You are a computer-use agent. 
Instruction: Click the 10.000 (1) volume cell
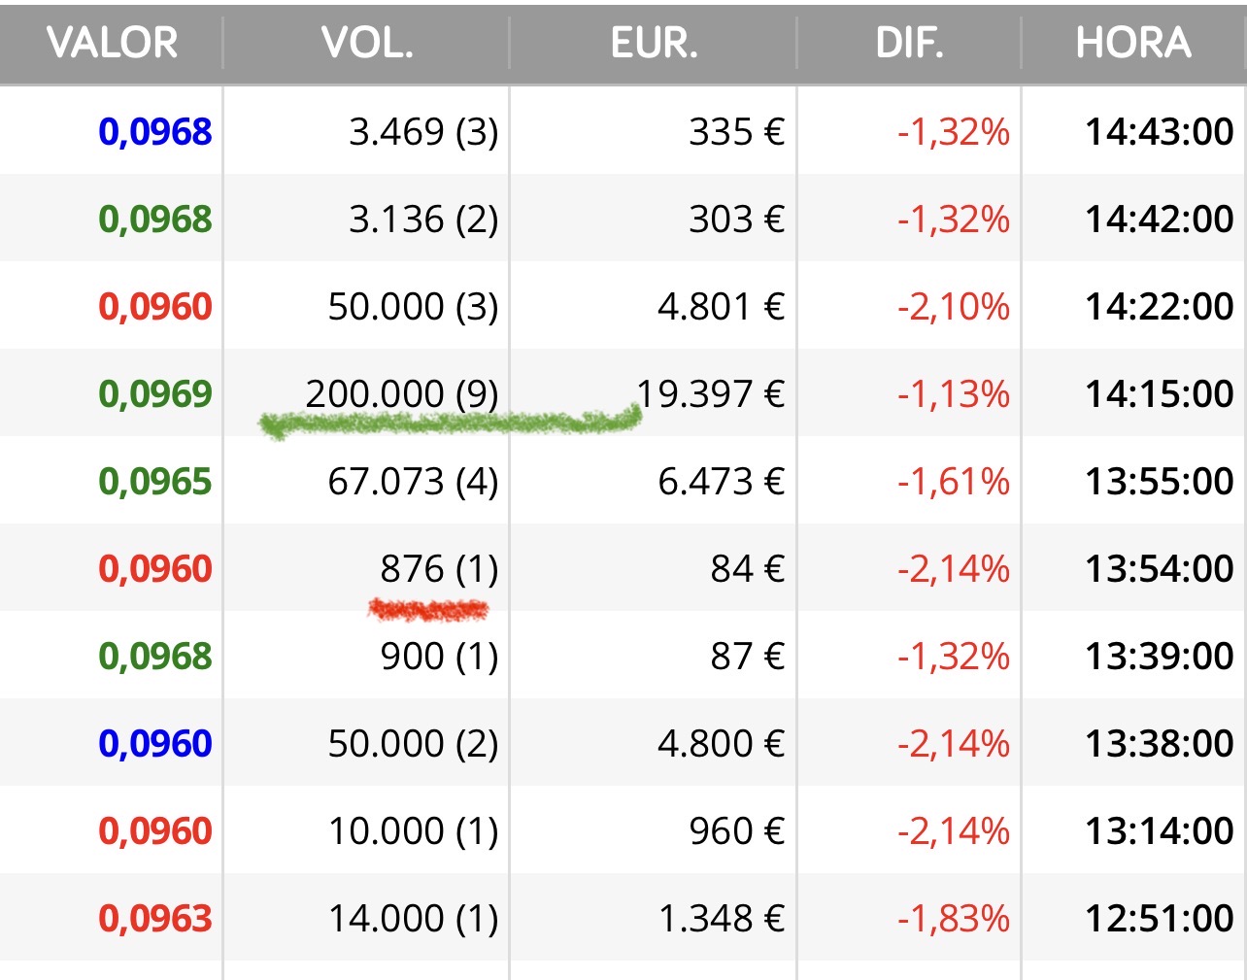point(413,830)
